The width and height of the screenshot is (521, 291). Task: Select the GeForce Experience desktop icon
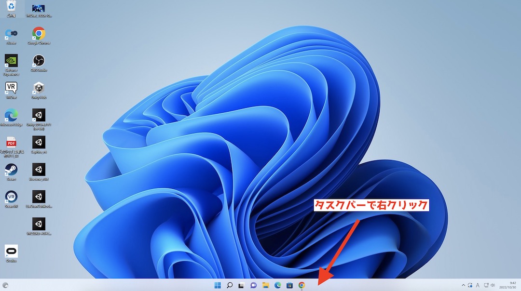(x=11, y=61)
